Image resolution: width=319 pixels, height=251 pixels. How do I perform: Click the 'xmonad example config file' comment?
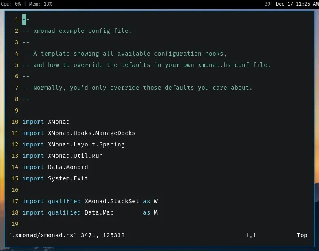[x=82, y=31]
